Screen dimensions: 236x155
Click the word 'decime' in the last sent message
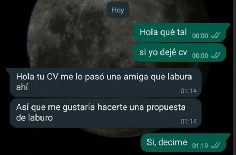click(173, 142)
